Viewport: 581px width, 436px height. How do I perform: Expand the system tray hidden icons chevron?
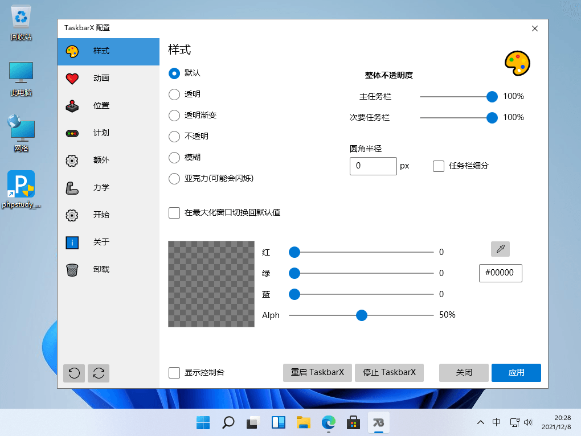tap(481, 422)
